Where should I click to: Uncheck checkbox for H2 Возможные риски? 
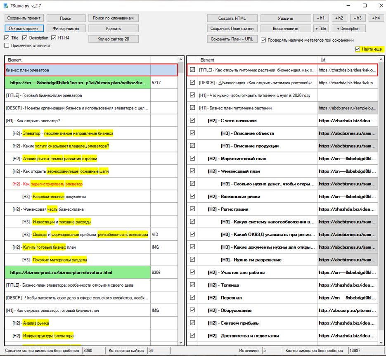[192, 196]
